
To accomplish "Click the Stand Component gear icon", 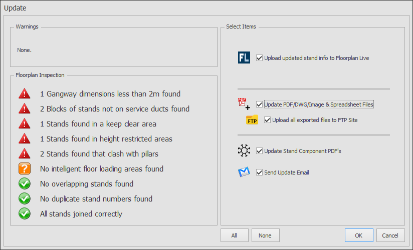I will click(244, 150).
